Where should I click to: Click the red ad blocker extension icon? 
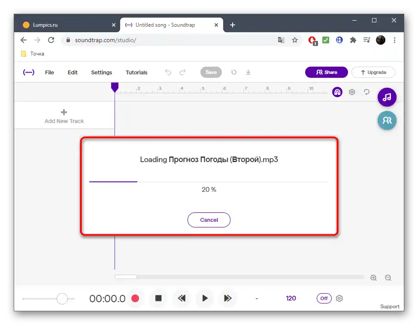tap(312, 40)
